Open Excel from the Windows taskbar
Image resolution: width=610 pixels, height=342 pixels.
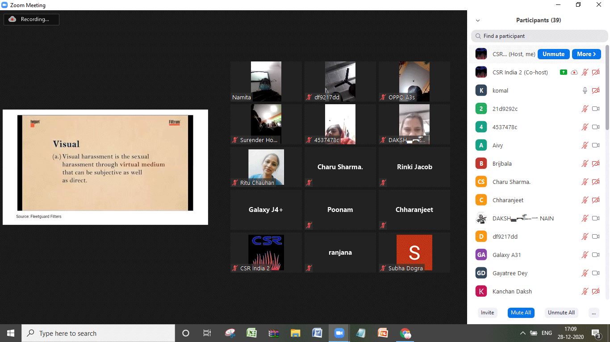click(x=251, y=333)
